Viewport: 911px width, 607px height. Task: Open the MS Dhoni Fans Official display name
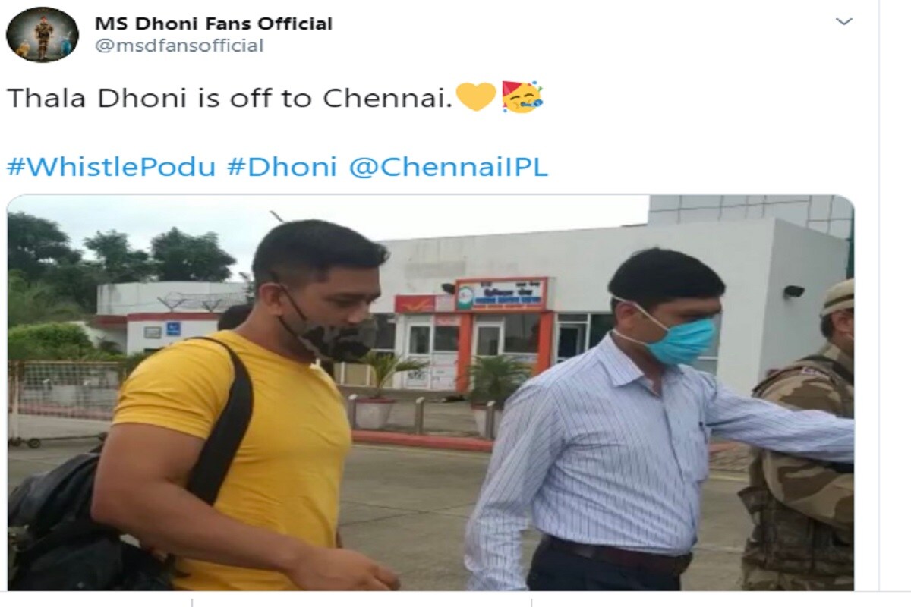[213, 24]
